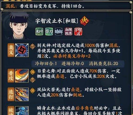The image size is (133, 115).
Task: Tap the green 木叶 trait tag
Action: [39, 32]
